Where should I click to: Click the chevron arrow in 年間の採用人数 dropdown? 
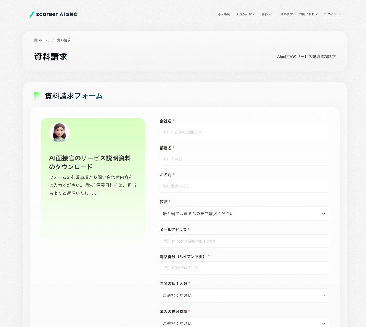323,296
